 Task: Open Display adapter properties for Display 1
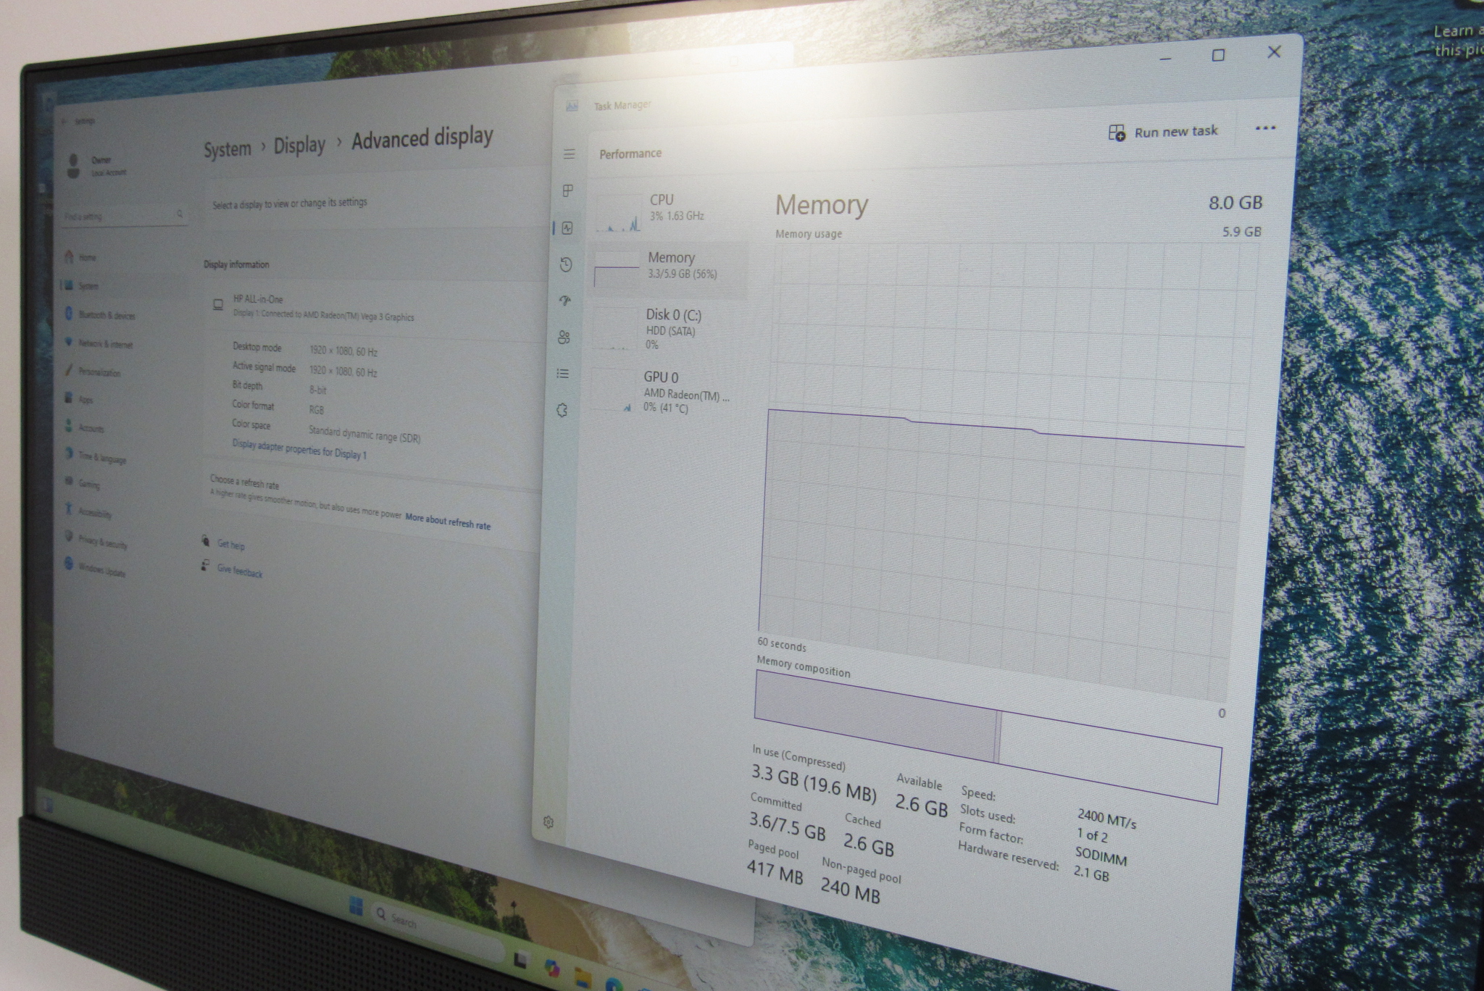point(299,449)
